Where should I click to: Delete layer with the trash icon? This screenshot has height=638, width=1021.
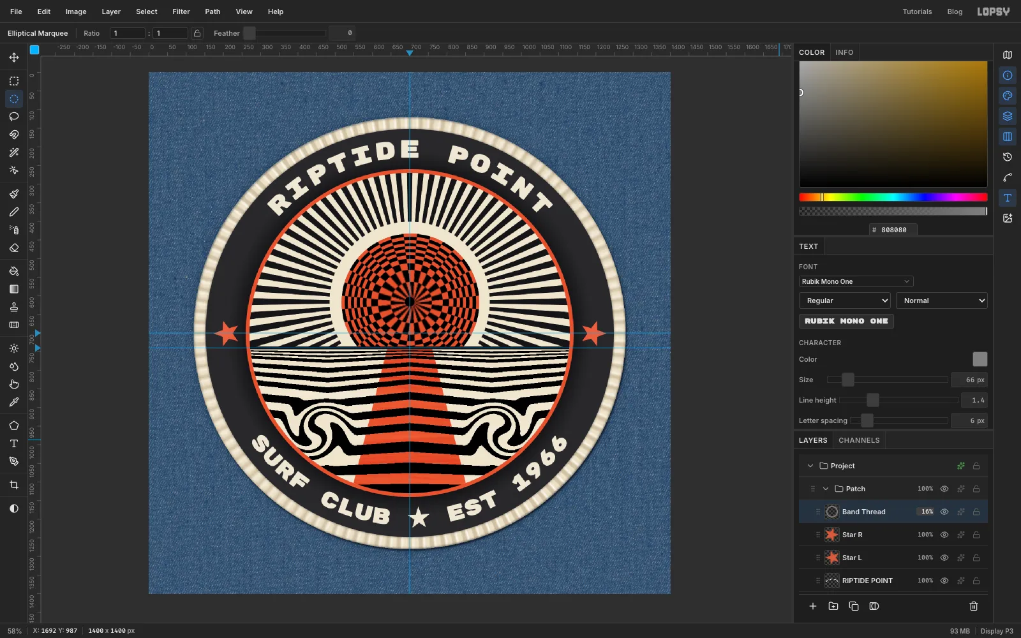click(x=974, y=606)
